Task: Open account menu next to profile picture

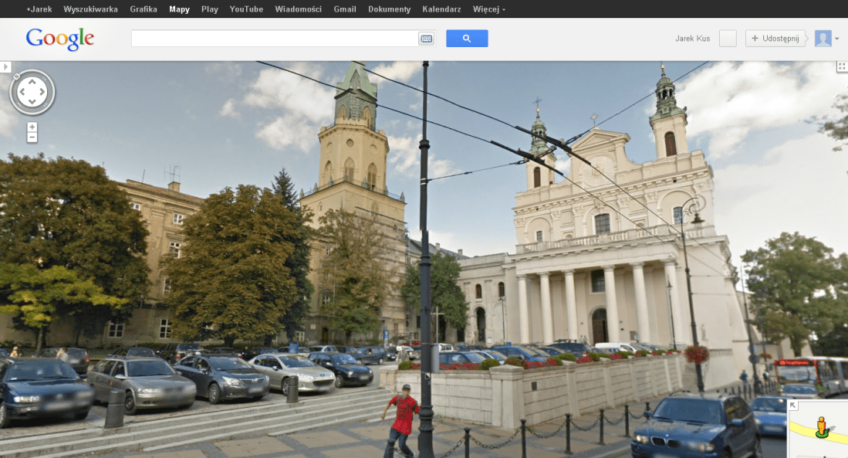Action: click(x=836, y=39)
